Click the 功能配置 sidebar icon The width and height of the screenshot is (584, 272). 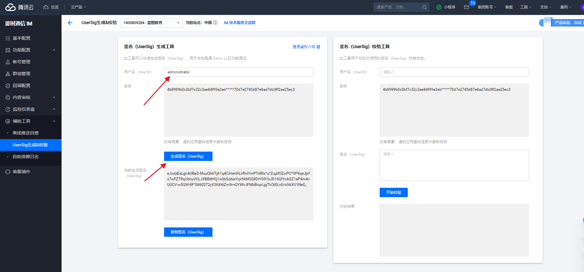pos(8,50)
